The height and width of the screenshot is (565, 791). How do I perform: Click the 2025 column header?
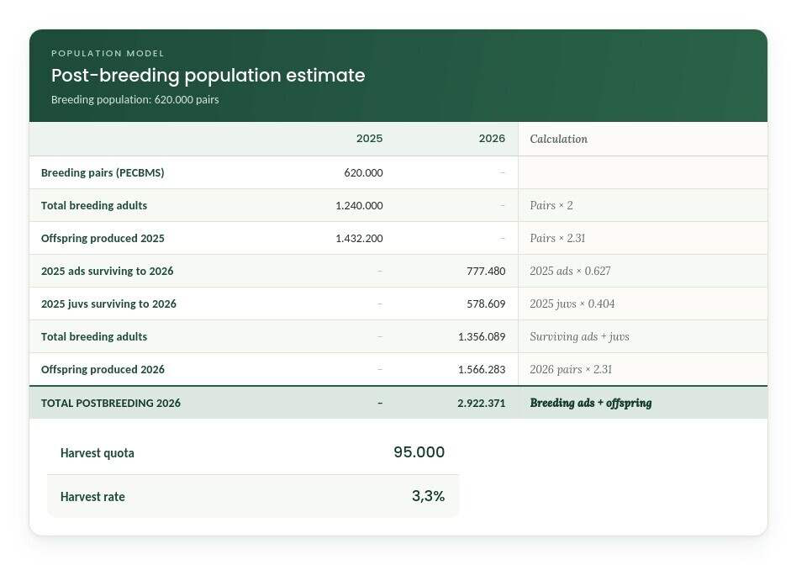369,138
